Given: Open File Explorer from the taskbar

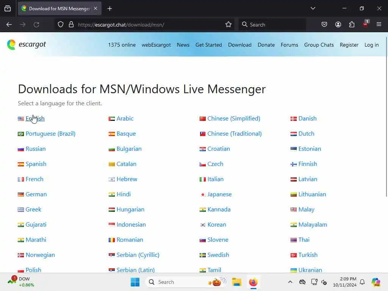Looking at the screenshot, I should point(236,282).
